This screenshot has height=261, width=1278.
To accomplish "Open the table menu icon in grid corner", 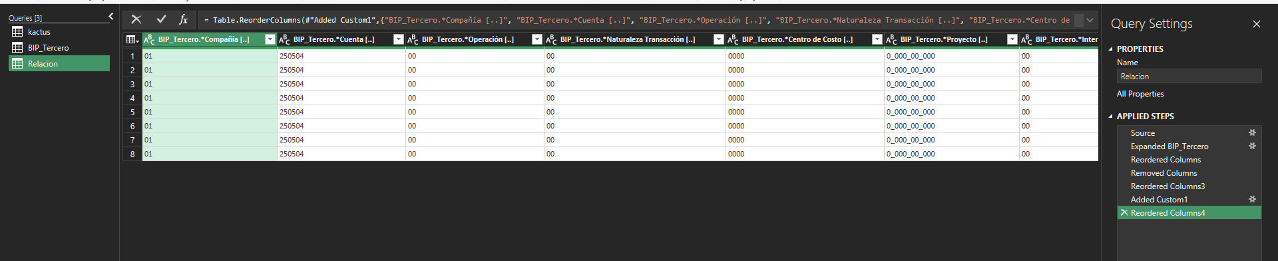I will click(x=132, y=40).
